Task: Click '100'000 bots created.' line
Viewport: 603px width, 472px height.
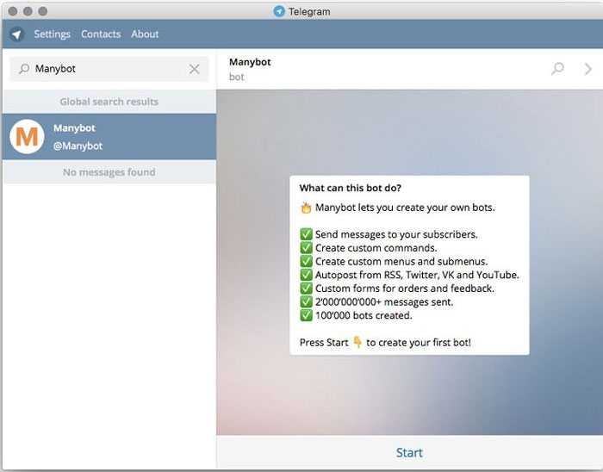Action: tap(356, 315)
